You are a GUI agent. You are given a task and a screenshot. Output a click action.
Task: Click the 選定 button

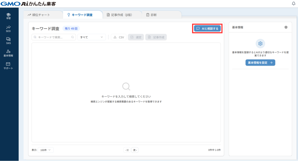[x=136, y=37]
